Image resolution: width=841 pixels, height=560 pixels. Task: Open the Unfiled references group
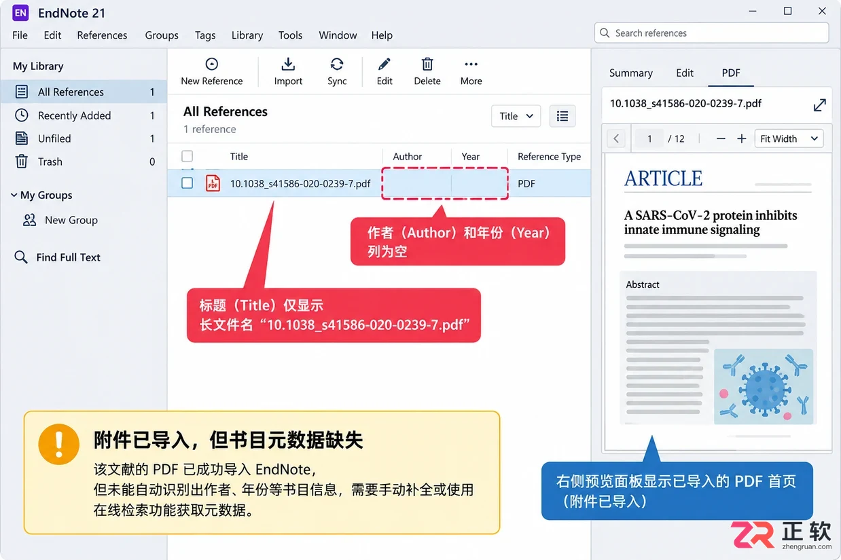point(84,138)
